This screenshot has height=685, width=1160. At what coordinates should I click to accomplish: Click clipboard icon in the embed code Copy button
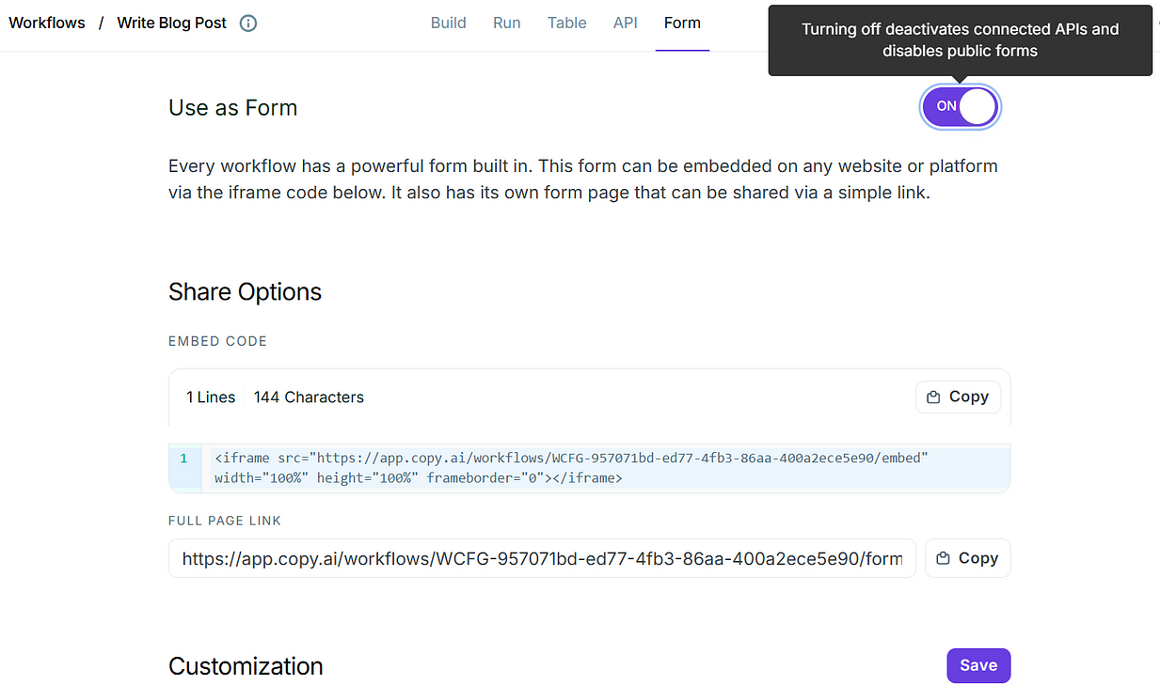(x=933, y=397)
